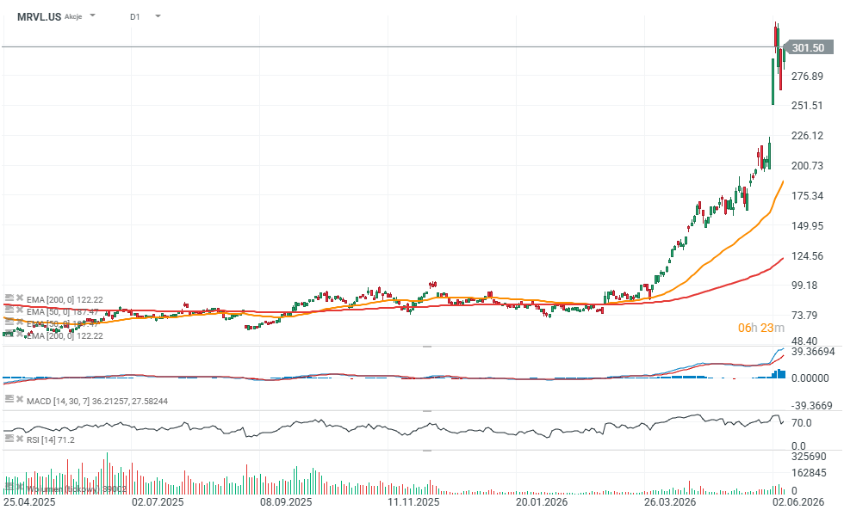Open RSI indicator settings icon
Image resolution: width=844 pixels, height=516 pixels.
point(9,438)
